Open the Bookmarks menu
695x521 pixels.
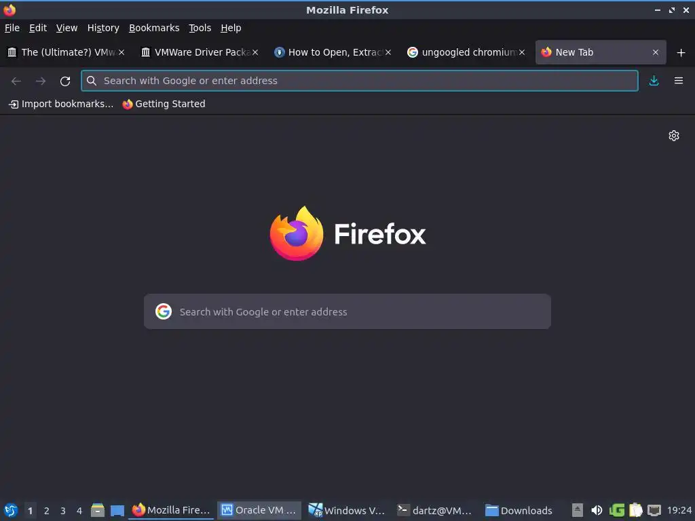pyautogui.click(x=154, y=28)
